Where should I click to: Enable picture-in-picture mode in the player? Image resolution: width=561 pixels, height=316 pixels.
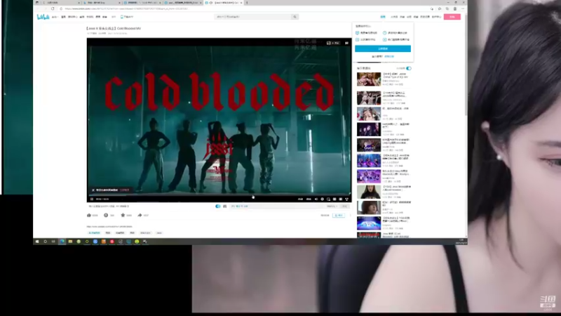pyautogui.click(x=328, y=199)
